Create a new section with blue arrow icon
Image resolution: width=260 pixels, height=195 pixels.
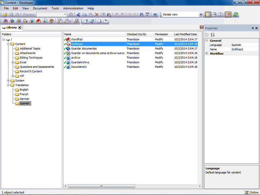coord(12,21)
